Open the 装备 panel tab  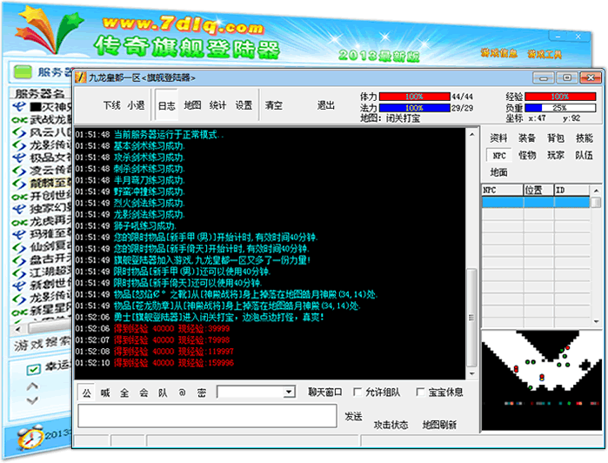pyautogui.click(x=527, y=138)
